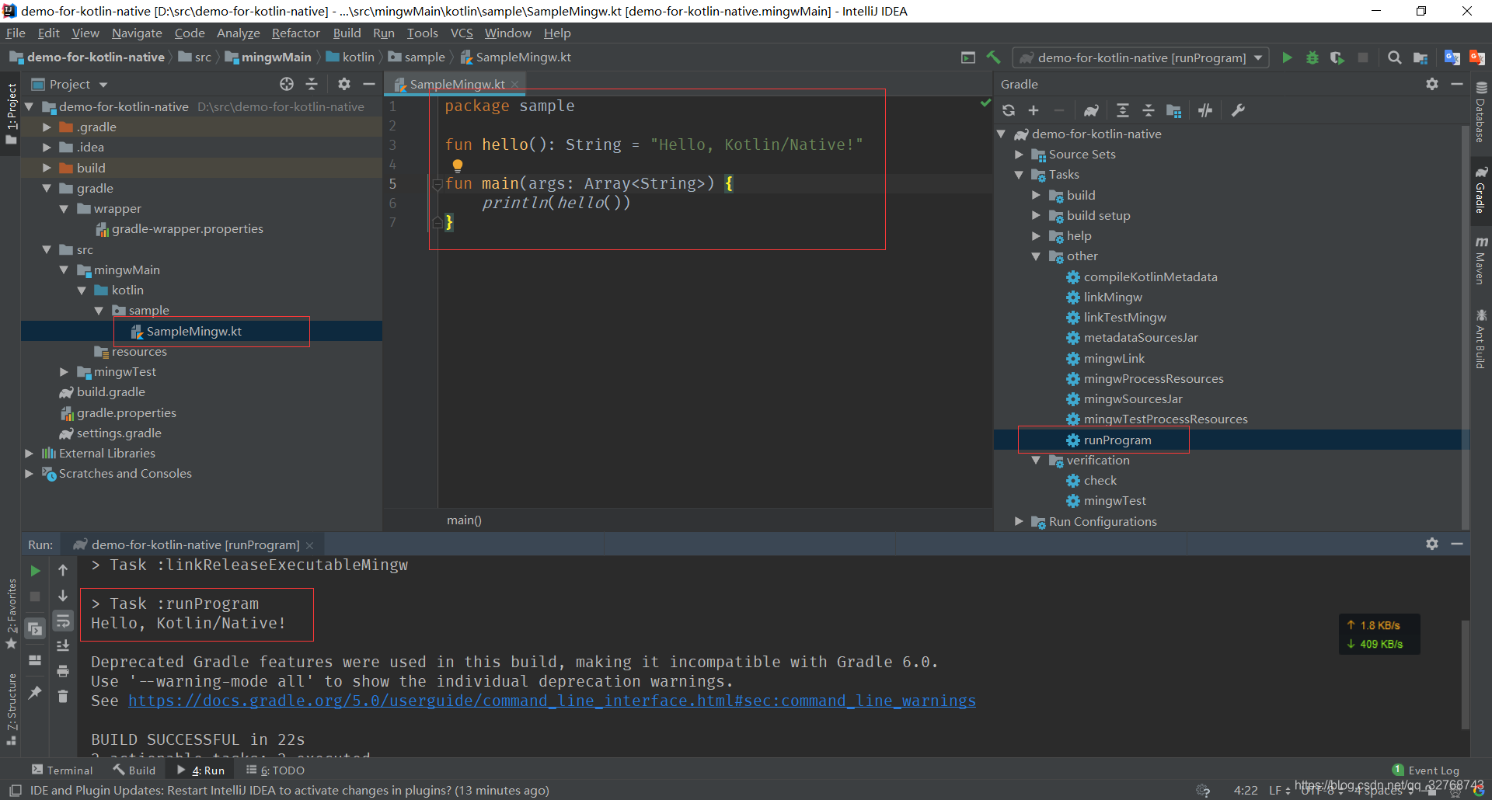Image resolution: width=1492 pixels, height=800 pixels.
Task: Open Gradle panel gear options
Action: click(1432, 84)
